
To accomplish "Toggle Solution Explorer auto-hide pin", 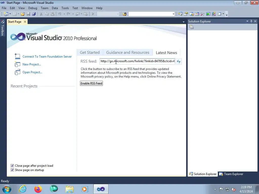I will tap(251, 21).
